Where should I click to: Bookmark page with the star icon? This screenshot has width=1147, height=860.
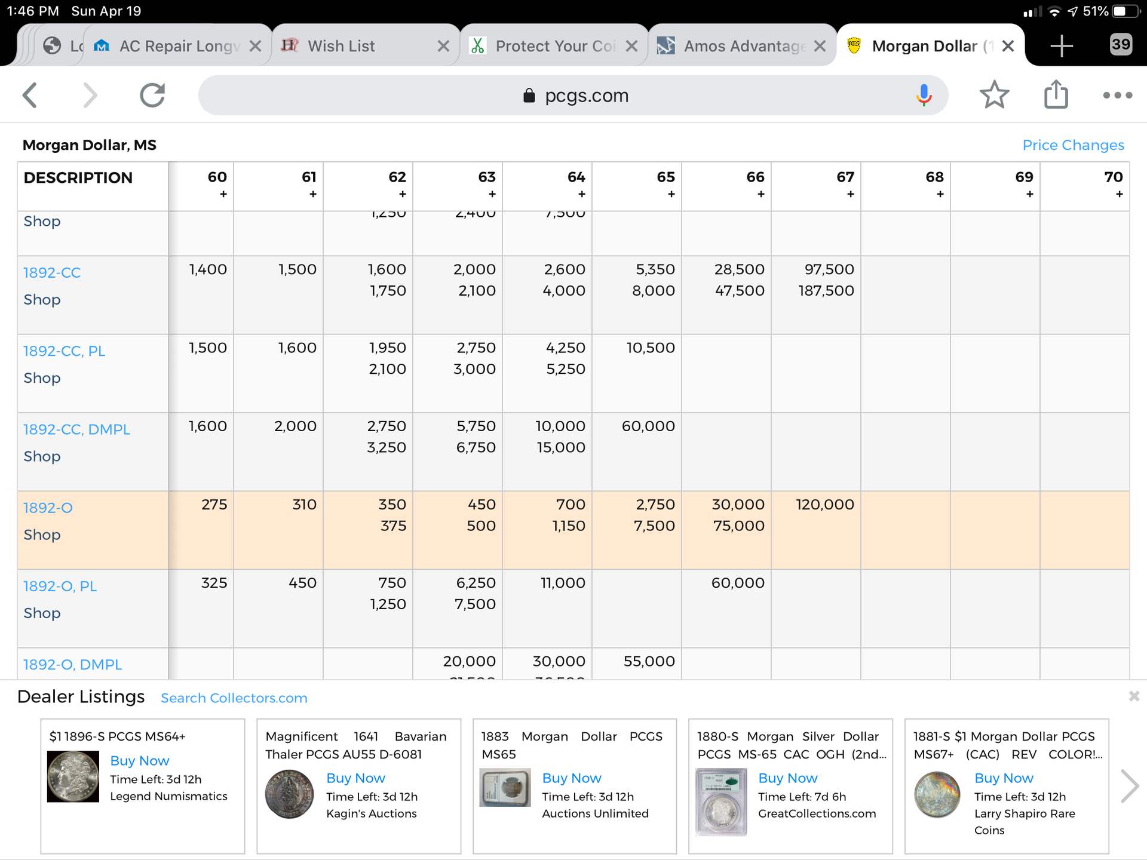click(994, 95)
